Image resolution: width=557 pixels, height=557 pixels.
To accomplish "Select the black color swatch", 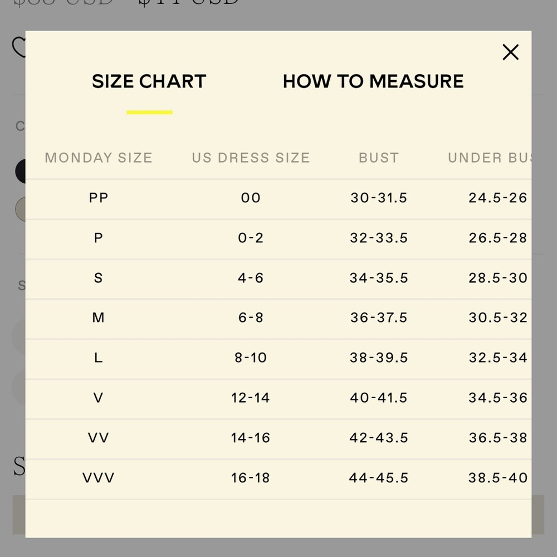I will pos(20,171).
